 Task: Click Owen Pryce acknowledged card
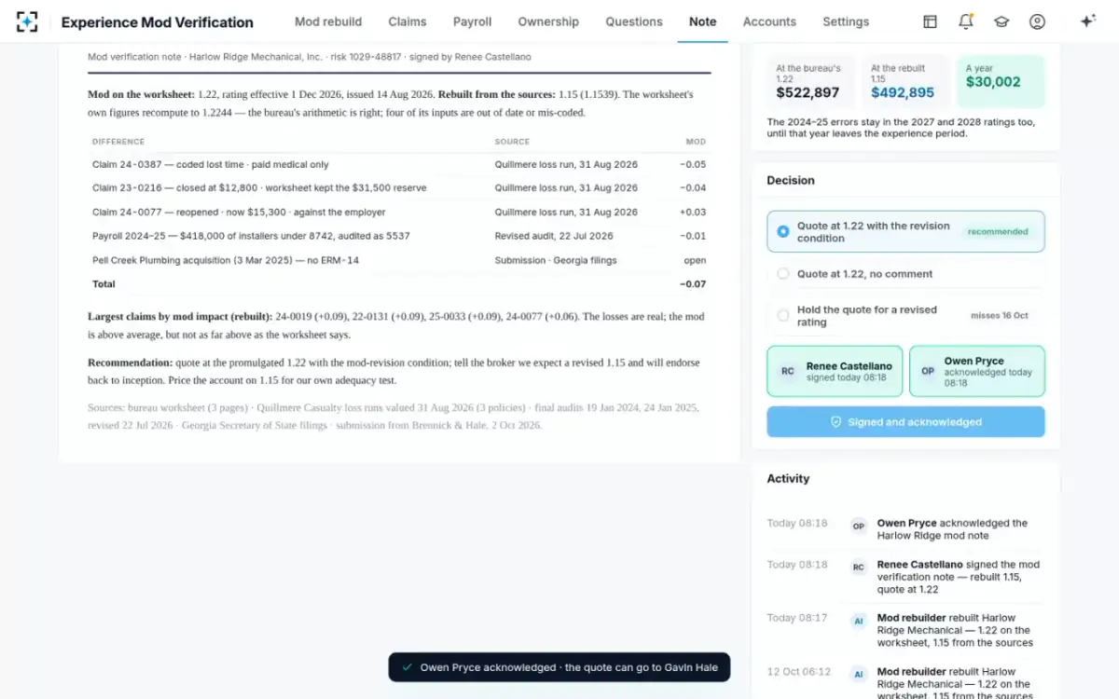(x=976, y=371)
